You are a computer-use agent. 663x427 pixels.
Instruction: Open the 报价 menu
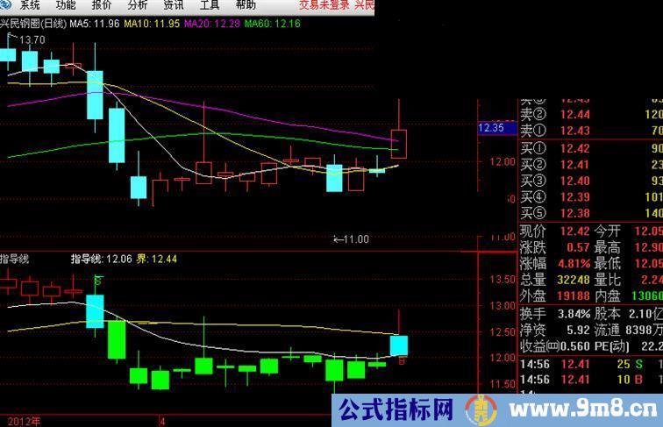point(102,5)
